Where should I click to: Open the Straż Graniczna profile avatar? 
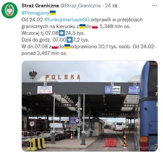pos(10,10)
